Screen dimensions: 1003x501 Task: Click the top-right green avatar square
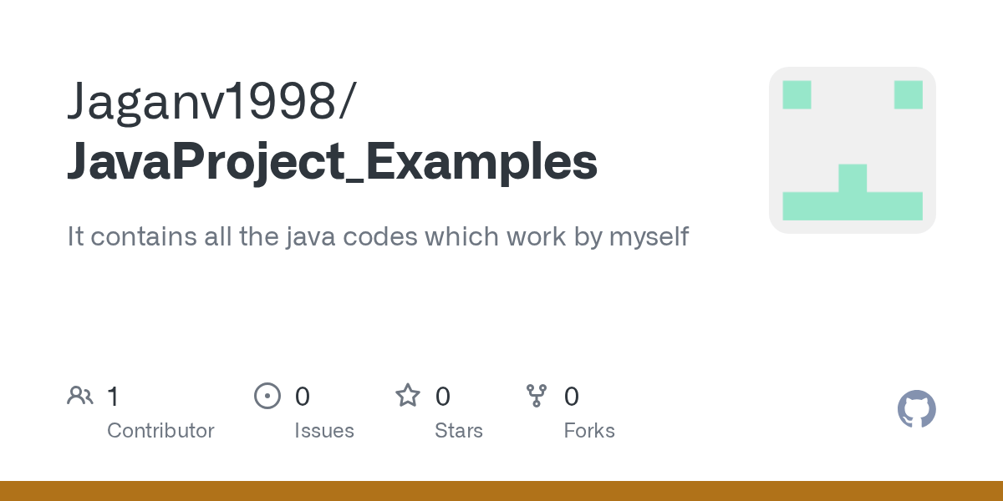[908, 94]
